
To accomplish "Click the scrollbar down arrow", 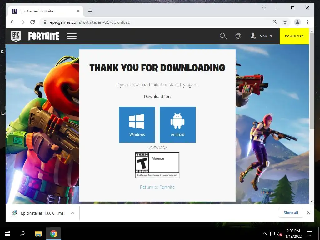I will pyautogui.click(x=312, y=201).
